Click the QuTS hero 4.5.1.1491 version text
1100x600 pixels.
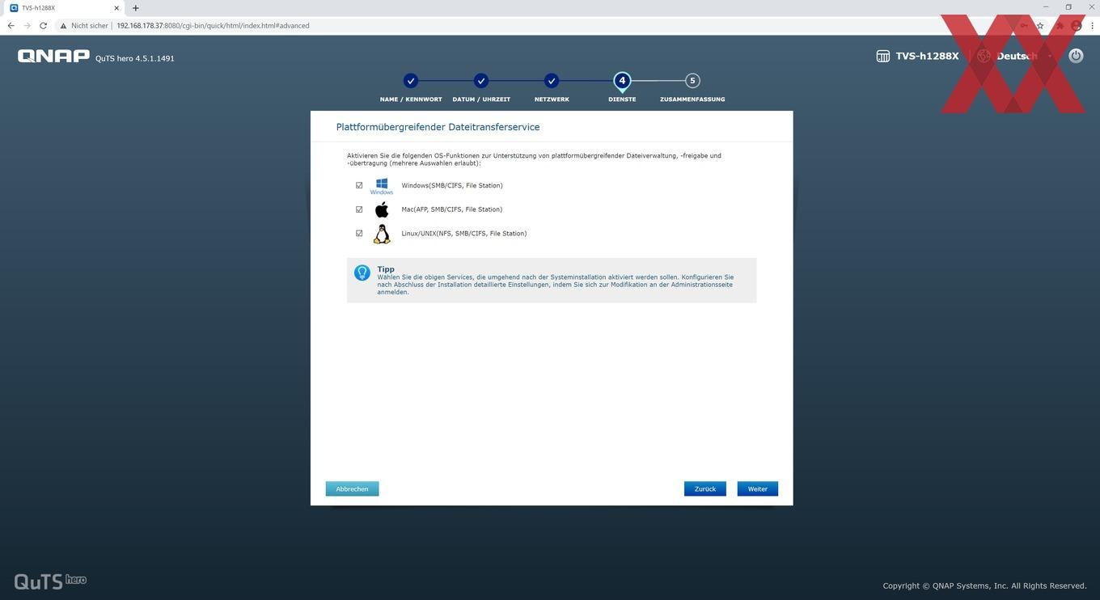pos(135,58)
